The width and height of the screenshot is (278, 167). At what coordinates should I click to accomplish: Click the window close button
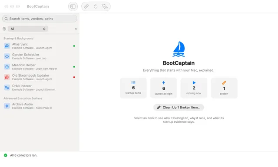7,7
